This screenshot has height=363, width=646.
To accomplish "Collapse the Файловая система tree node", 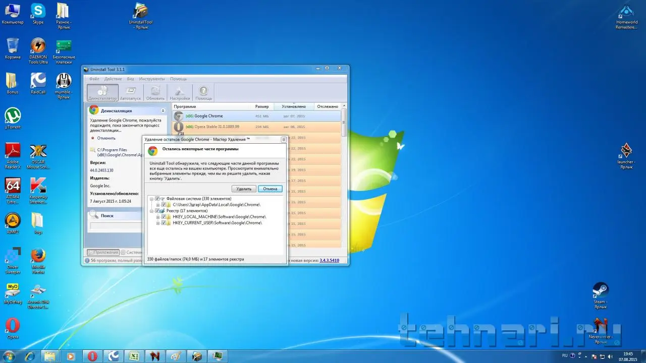I will coord(151,199).
